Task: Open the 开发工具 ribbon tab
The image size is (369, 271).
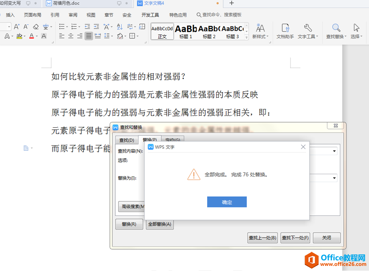Action: click(x=150, y=15)
